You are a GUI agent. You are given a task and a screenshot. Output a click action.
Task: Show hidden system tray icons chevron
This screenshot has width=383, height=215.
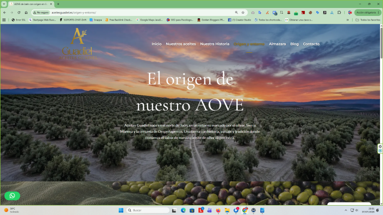pyautogui.click(x=346, y=210)
